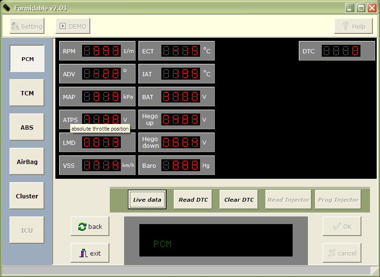The image size is (380, 277).
Task: Click the green PCM message display
Action: [x=216, y=241]
